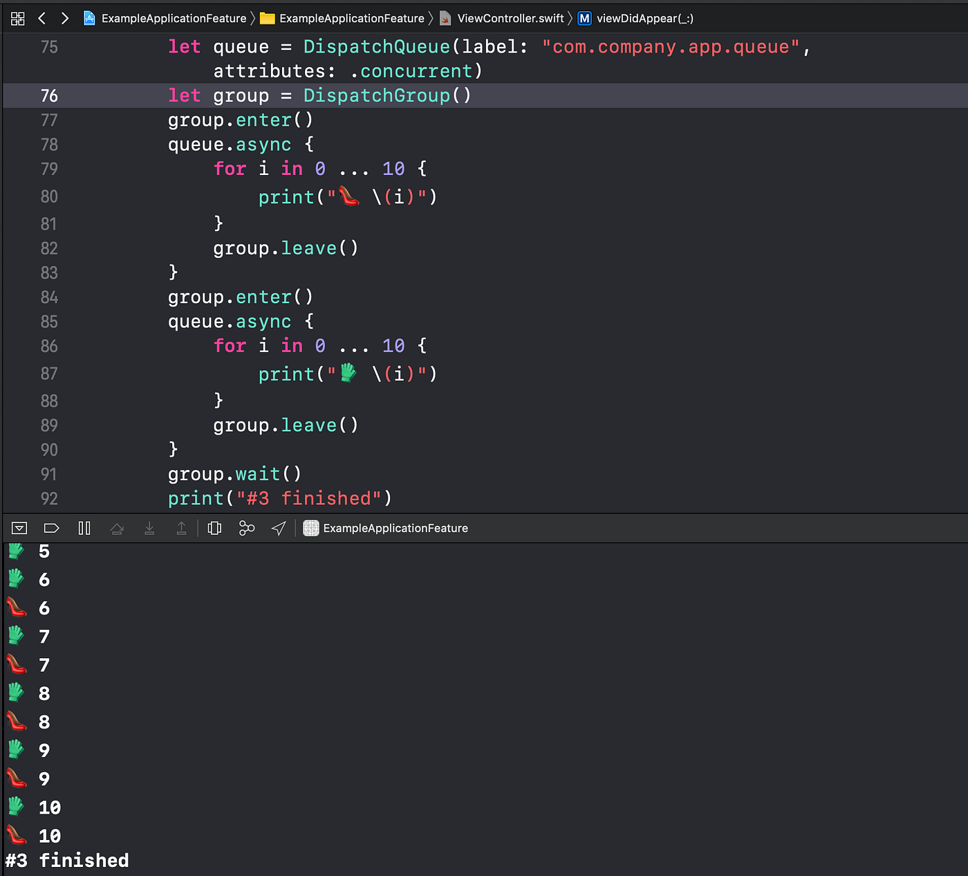Go back in editor history
The height and width of the screenshot is (876, 968).
tap(42, 19)
